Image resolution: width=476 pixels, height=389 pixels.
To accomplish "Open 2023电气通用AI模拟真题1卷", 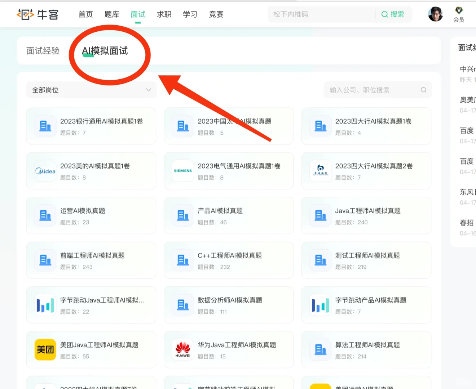I will click(229, 171).
